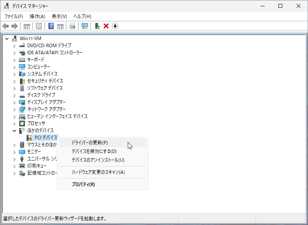Click the enable device green-arrow toolbar icon
The width and height of the screenshot is (308, 225).
[x=97, y=26]
